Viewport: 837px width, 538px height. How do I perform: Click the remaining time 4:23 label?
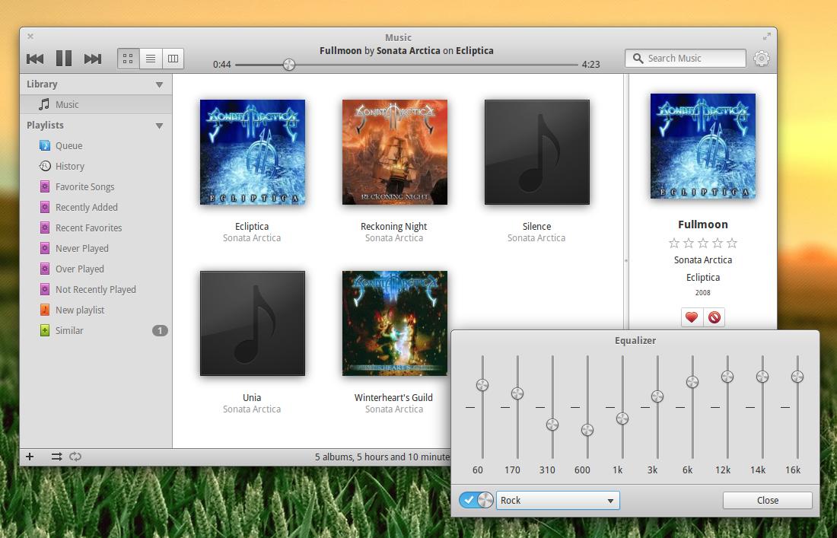(x=591, y=65)
